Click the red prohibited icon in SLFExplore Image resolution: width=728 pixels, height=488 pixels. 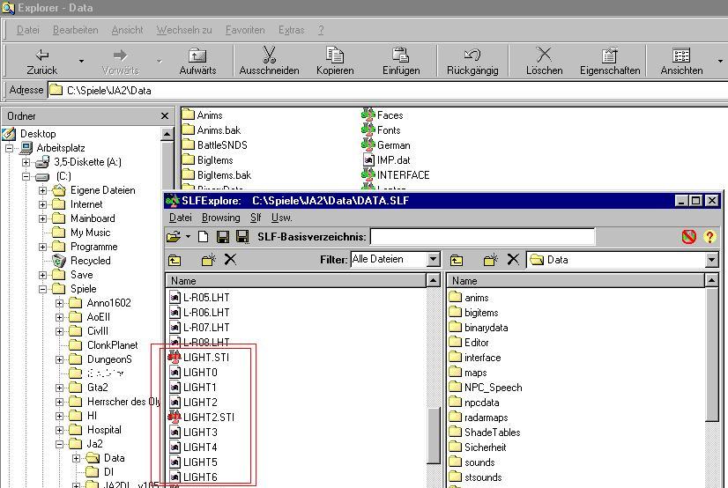689,237
